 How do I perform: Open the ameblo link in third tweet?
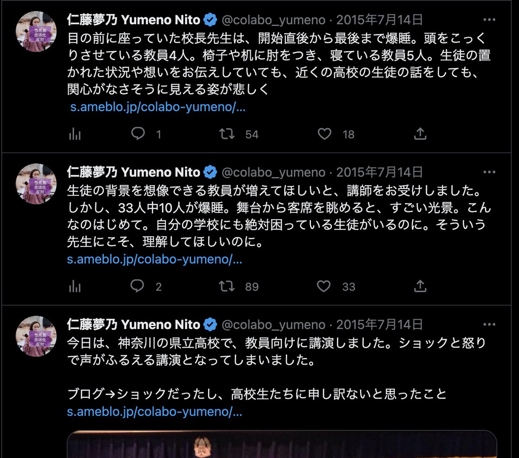[155, 411]
